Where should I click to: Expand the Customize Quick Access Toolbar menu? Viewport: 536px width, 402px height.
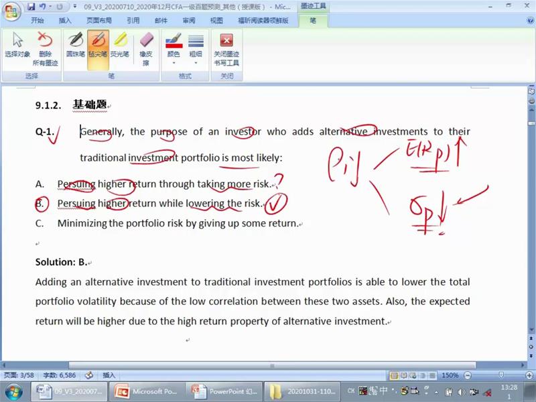pyautogui.click(x=75, y=7)
